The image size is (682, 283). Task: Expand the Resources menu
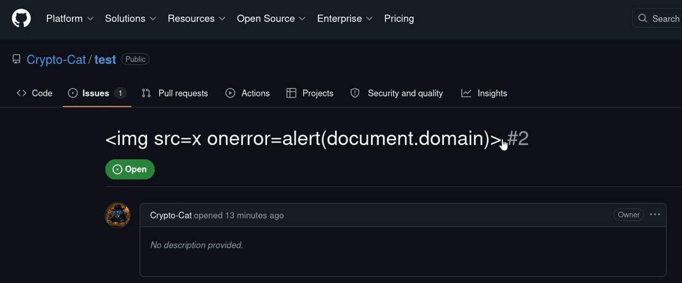coord(197,18)
